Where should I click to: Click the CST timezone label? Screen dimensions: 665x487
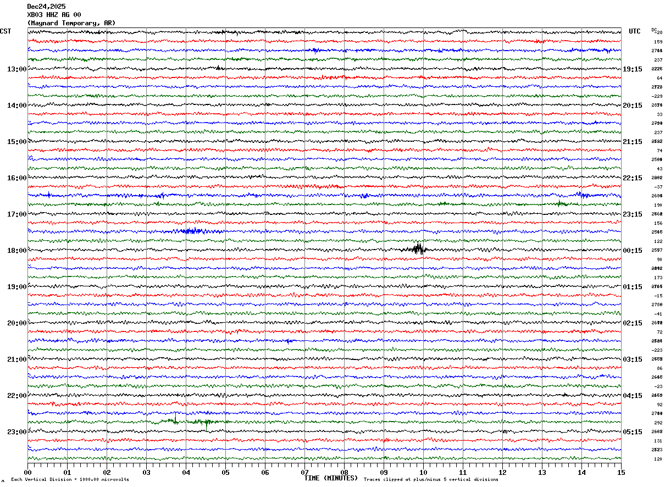pos(5,31)
